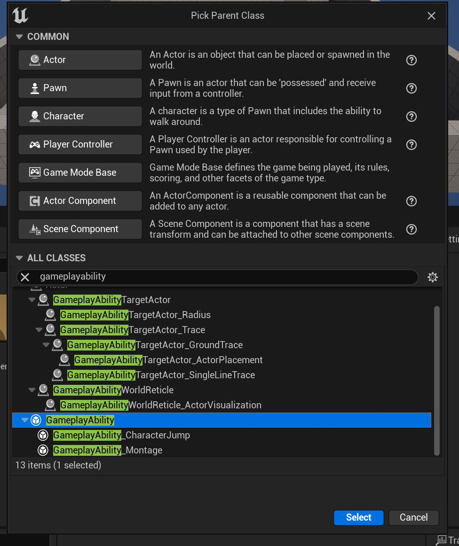Open class viewer settings gear
Viewport: 459px width, 546px height.
coord(433,277)
